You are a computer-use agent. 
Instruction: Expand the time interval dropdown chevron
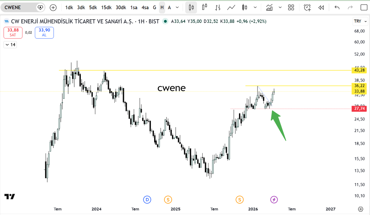178,7
